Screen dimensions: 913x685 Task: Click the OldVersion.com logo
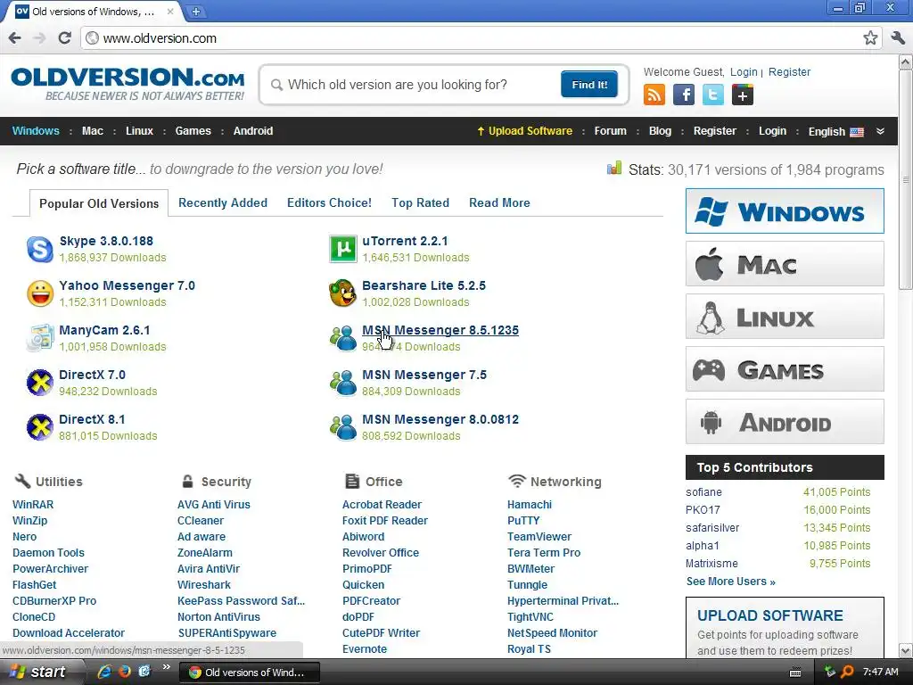[x=127, y=84]
